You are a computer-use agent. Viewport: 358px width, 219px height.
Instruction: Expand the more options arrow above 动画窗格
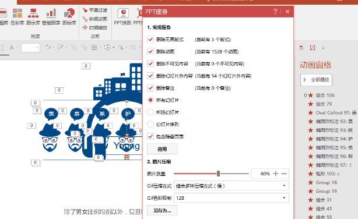323,48
